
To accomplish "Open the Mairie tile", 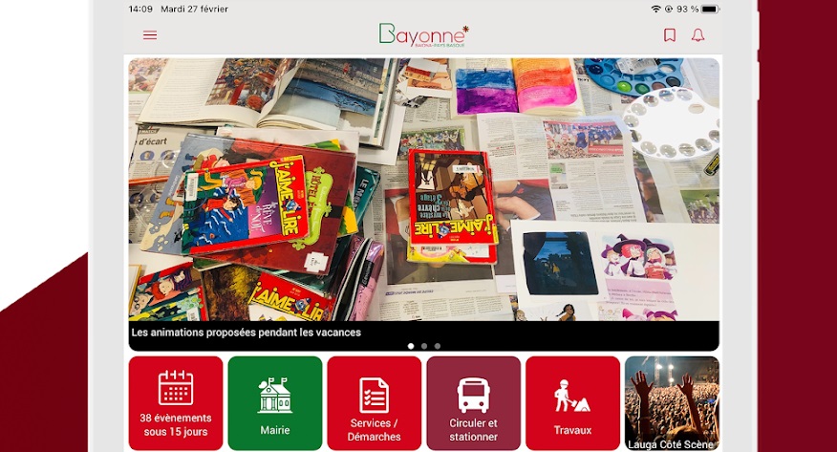I will point(275,403).
